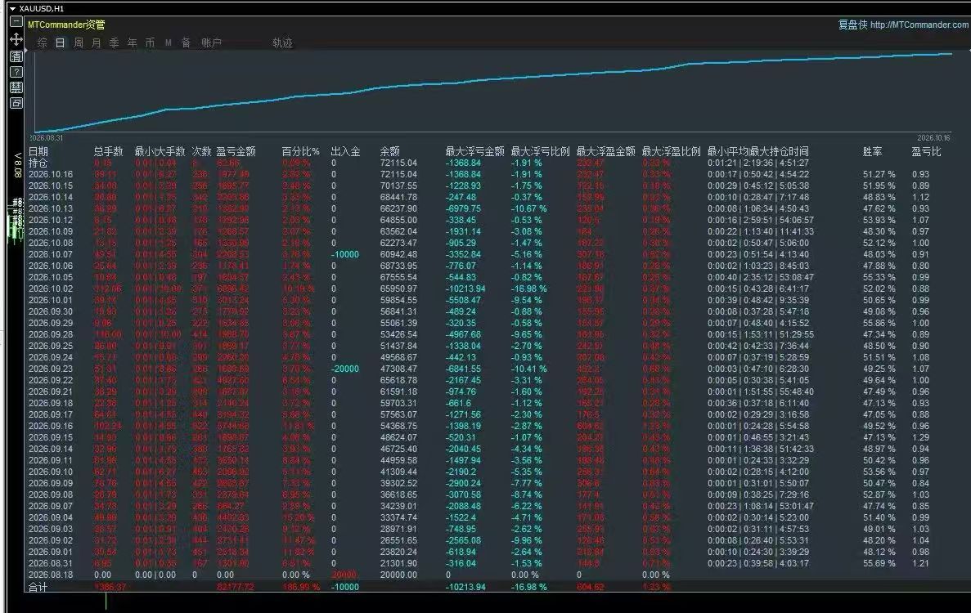Image resolution: width=971 pixels, height=613 pixels.
Task: Open the 周 weekly tab
Action: pyautogui.click(x=78, y=43)
